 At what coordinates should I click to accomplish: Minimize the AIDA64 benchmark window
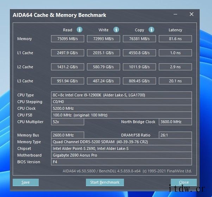tap(175, 14)
